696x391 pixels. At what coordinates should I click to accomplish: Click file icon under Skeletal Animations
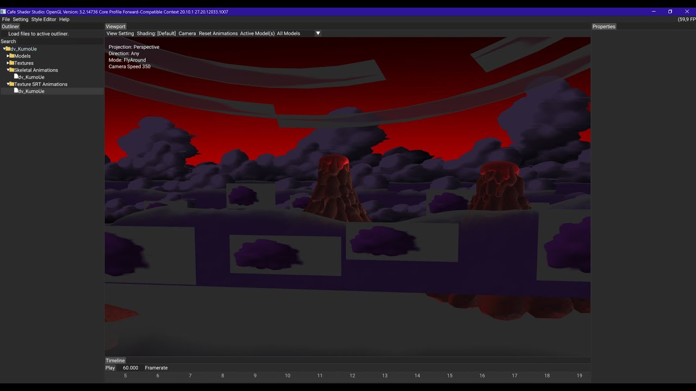pos(16,77)
